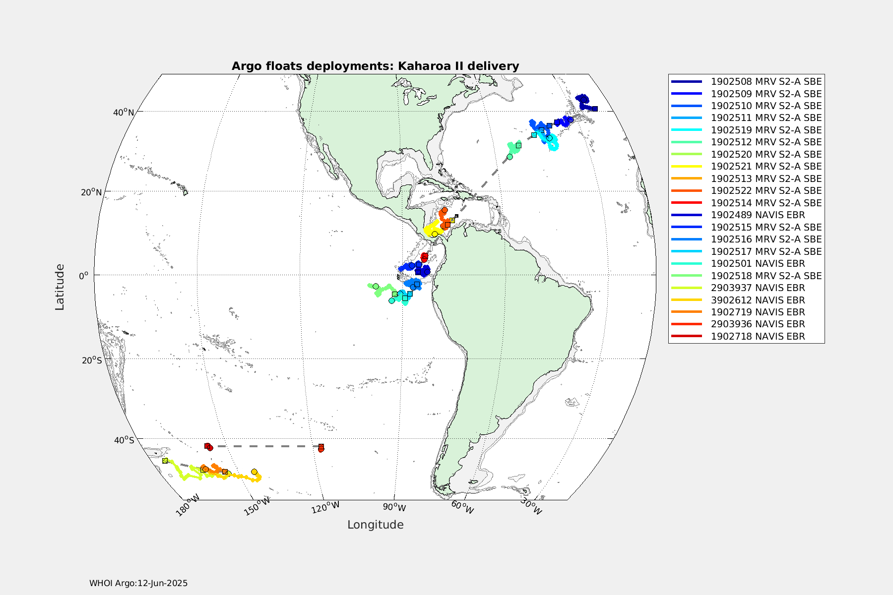Screen dimensions: 893x595
Task: Pick legend label 1902511 MRV S2-A SBE
Action: pyautogui.click(x=766, y=118)
